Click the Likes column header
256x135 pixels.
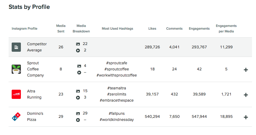[152, 28]
